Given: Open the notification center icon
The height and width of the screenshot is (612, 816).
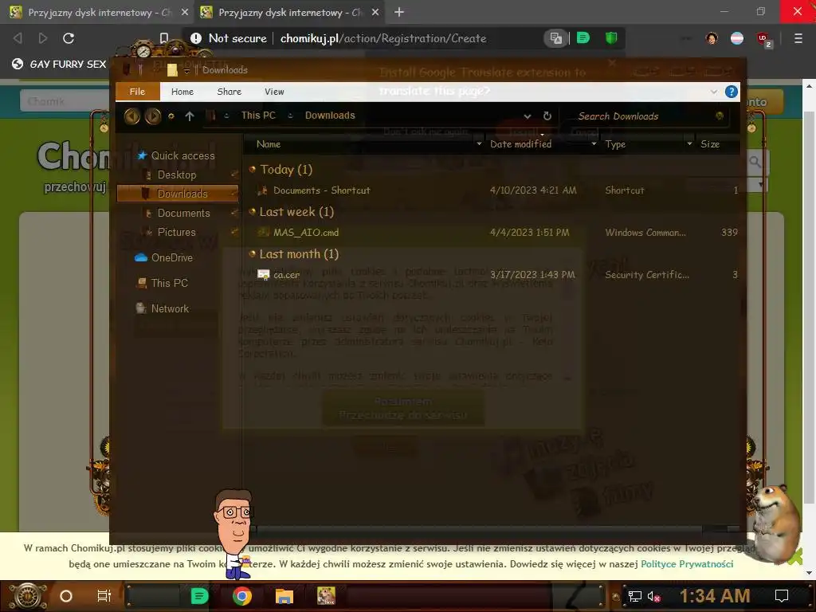Looking at the screenshot, I should (782, 596).
